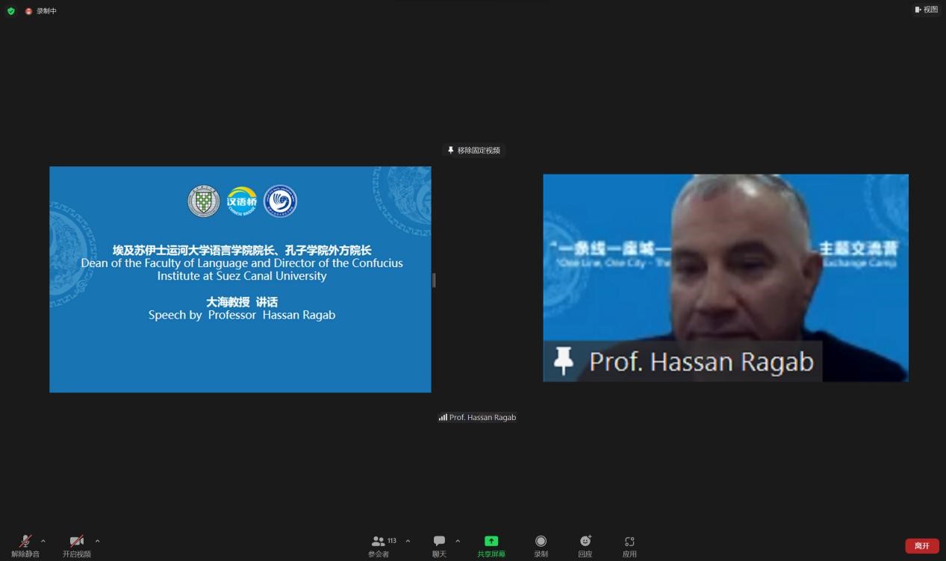946x561 pixels.
Task: Expand the participants options arrow
Action: point(408,541)
